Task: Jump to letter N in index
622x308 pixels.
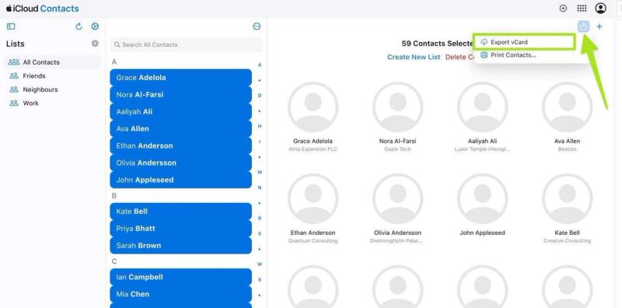Action: pyautogui.click(x=260, y=187)
